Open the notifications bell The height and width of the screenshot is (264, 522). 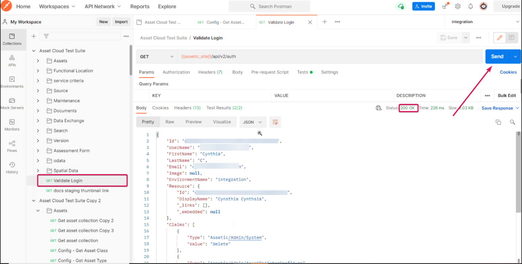(471, 6)
